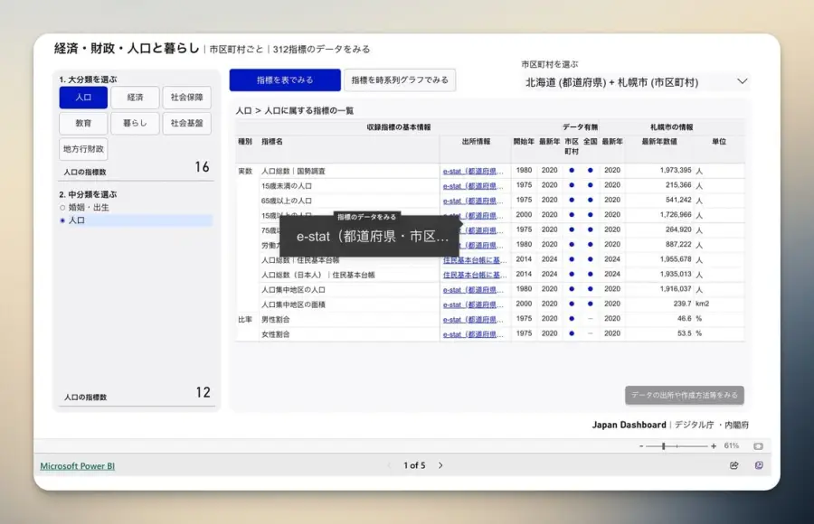
Task: Select 男性割合 indicator row
Action: click(x=276, y=320)
